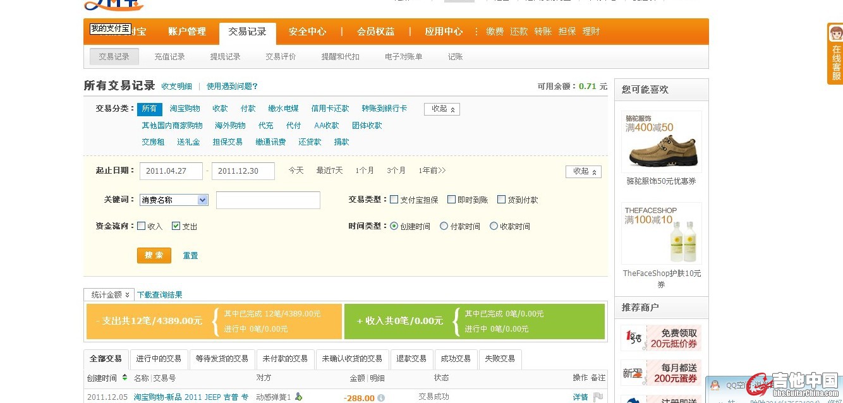Click the flag remark icon in first row
Screen dimensions: 843x403
tap(597, 397)
